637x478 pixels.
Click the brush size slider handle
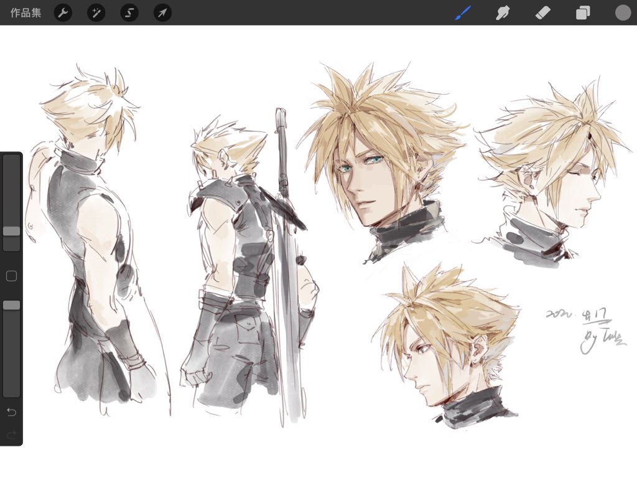click(x=11, y=231)
